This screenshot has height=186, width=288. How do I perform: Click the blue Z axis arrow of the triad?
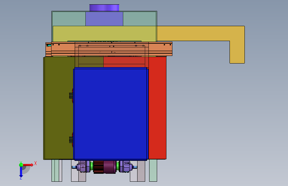tap(21, 172)
